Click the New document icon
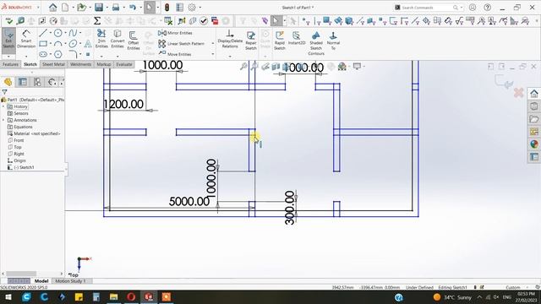 65,8
